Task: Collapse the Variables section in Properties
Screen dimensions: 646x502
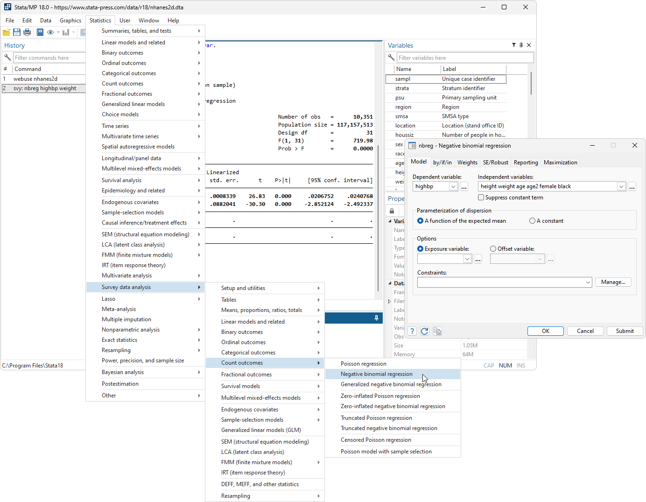Action: coord(390,221)
